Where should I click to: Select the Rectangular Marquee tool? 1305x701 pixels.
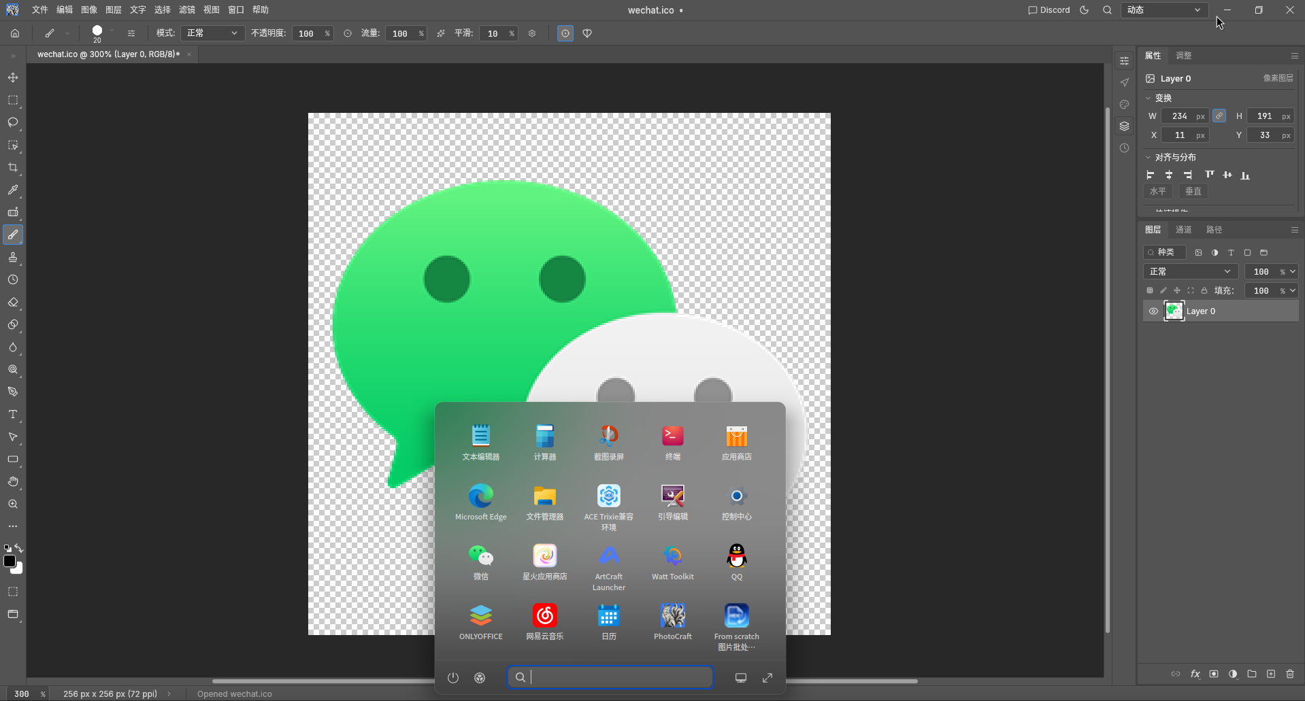(13, 100)
